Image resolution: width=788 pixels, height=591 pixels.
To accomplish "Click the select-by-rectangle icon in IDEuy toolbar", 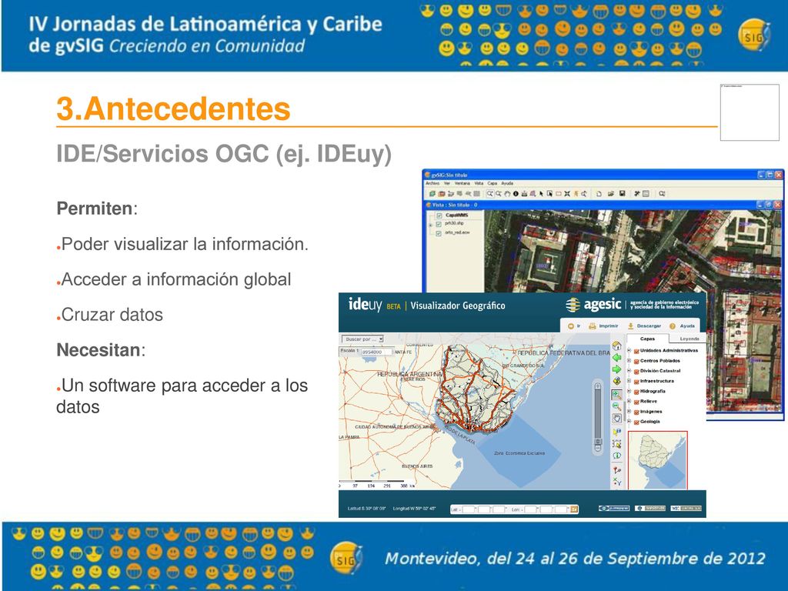I will 616,444.
